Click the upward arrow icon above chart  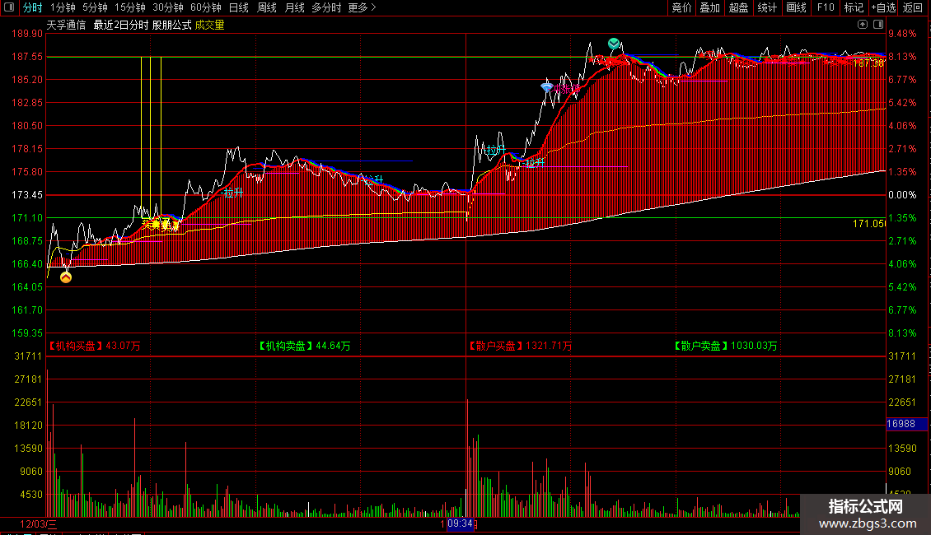[863, 25]
